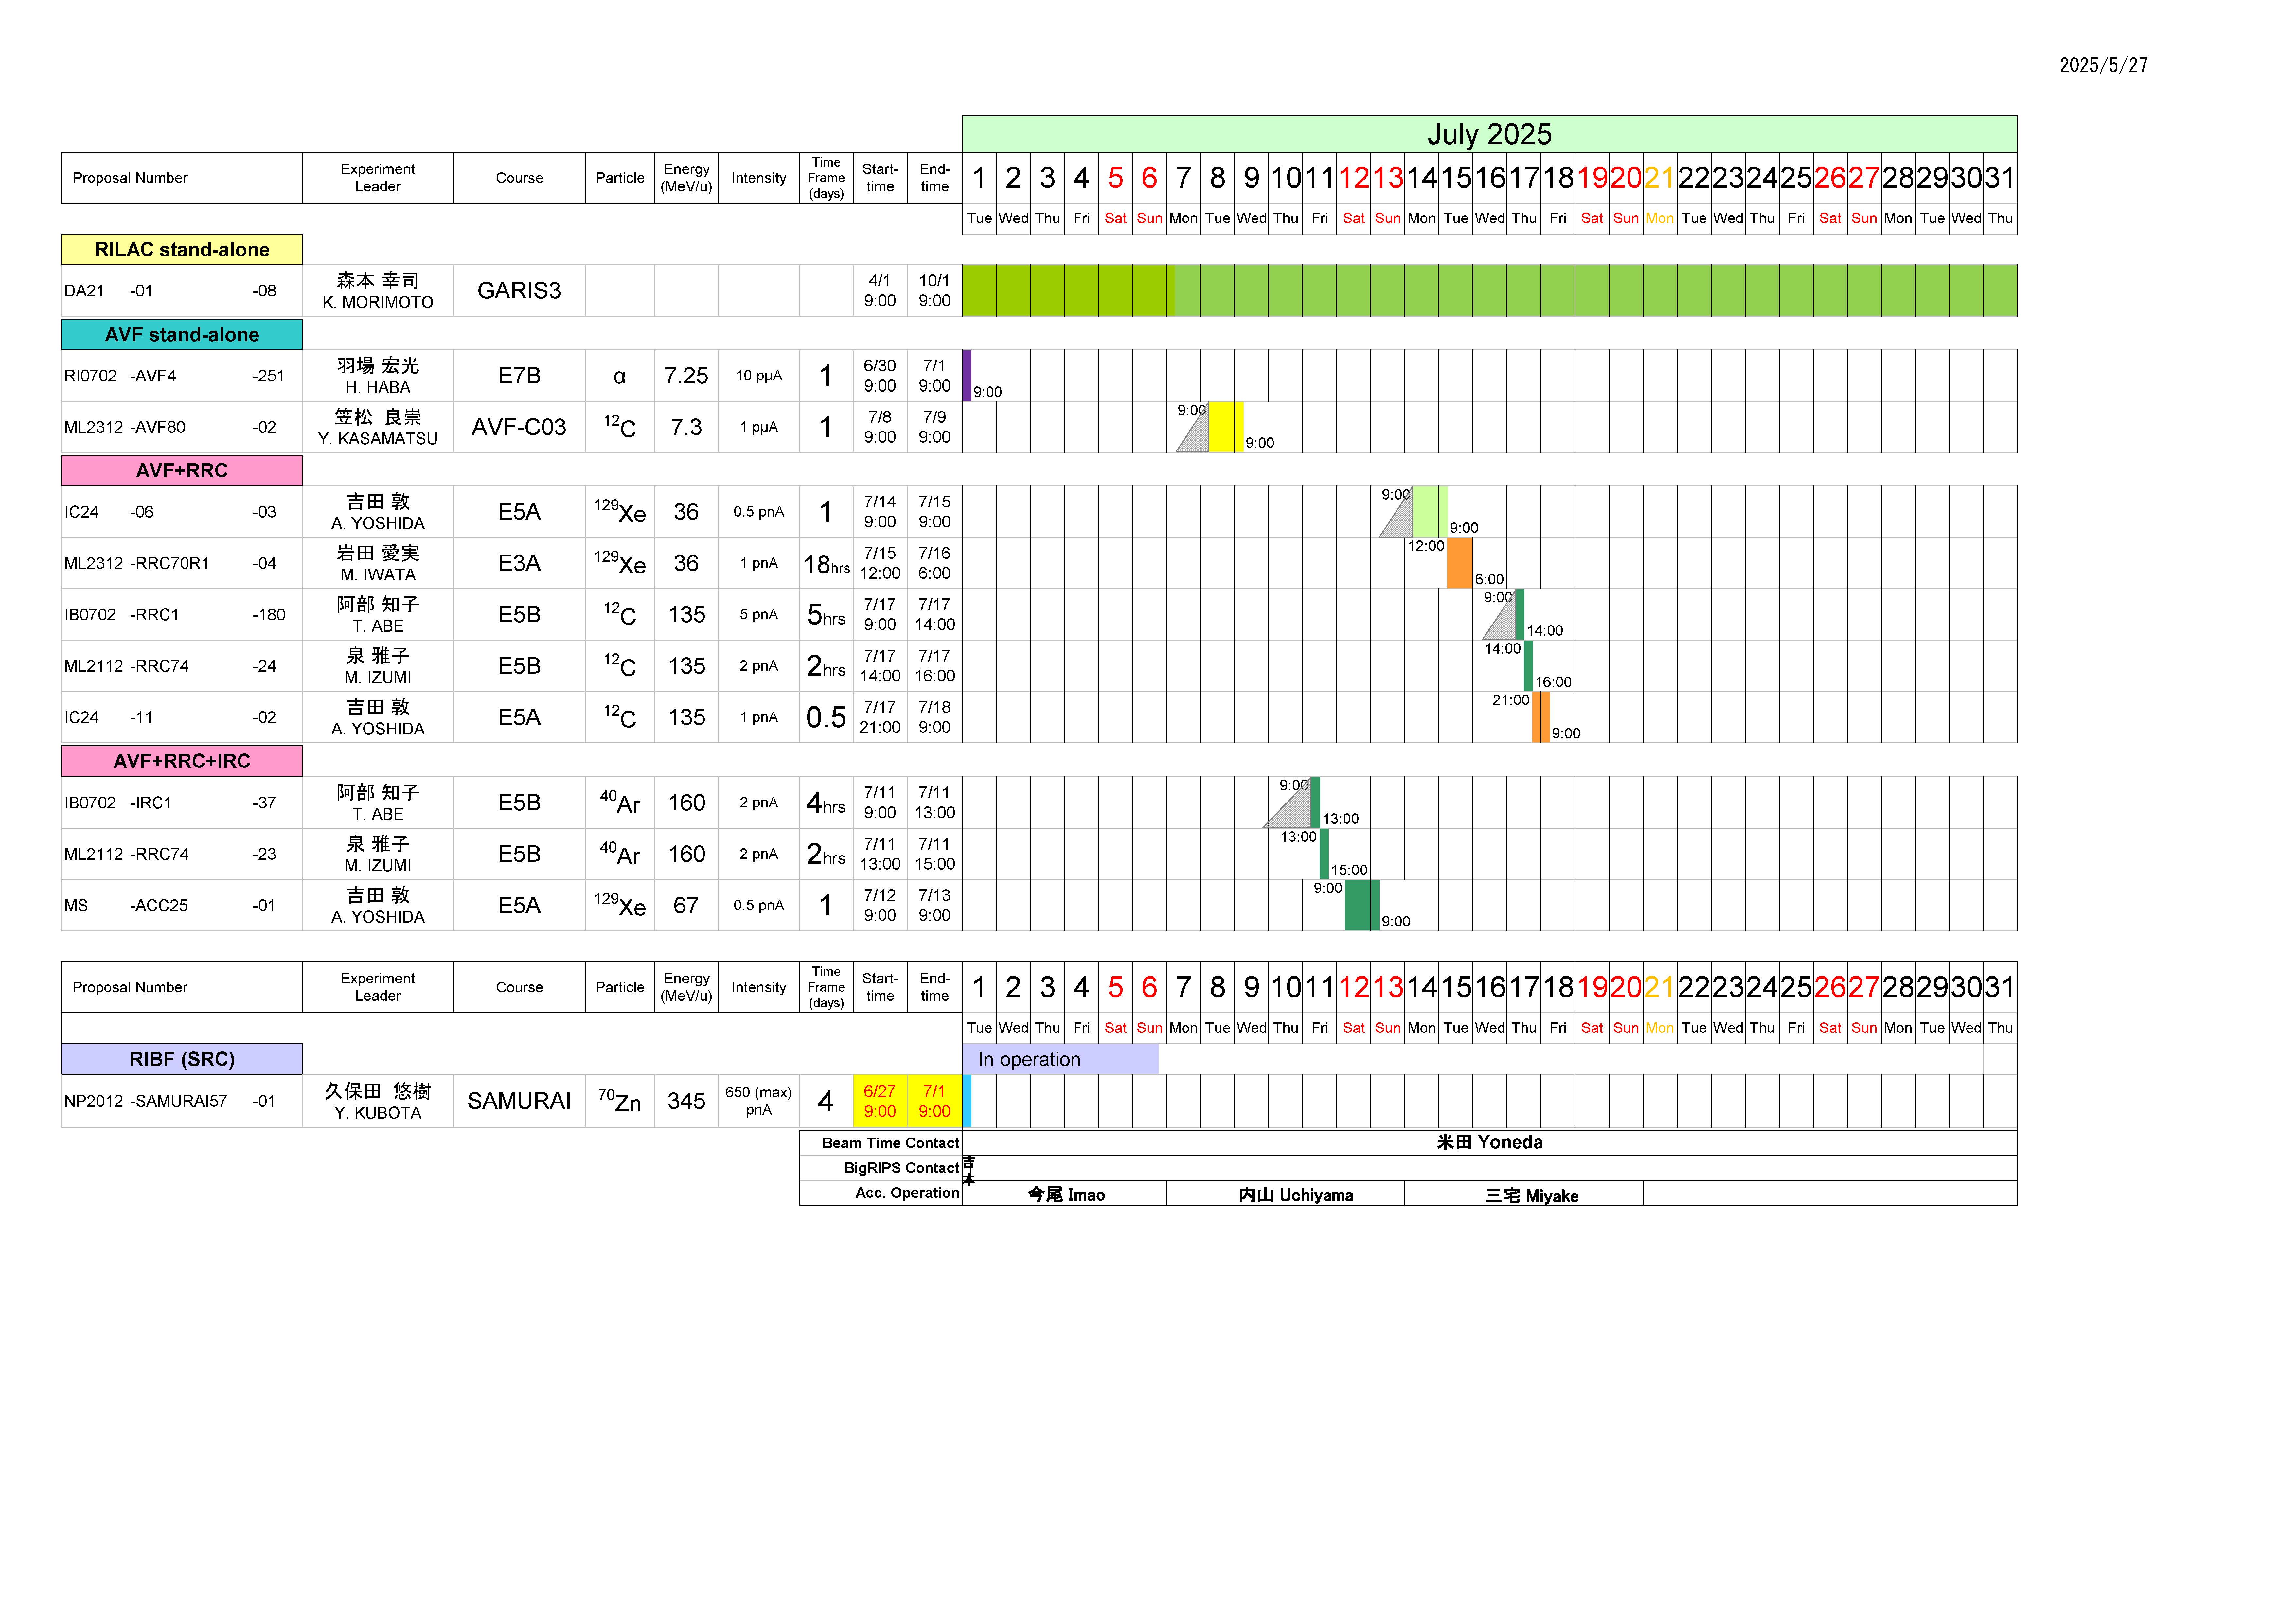Click the Time Frame (days) header in upper table
The image size is (2296, 1623).
point(826,178)
